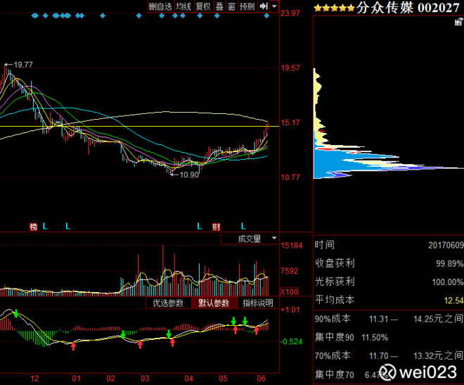Click the 平均成本 value 12.54
The height and width of the screenshot is (385, 464).
coord(453,301)
